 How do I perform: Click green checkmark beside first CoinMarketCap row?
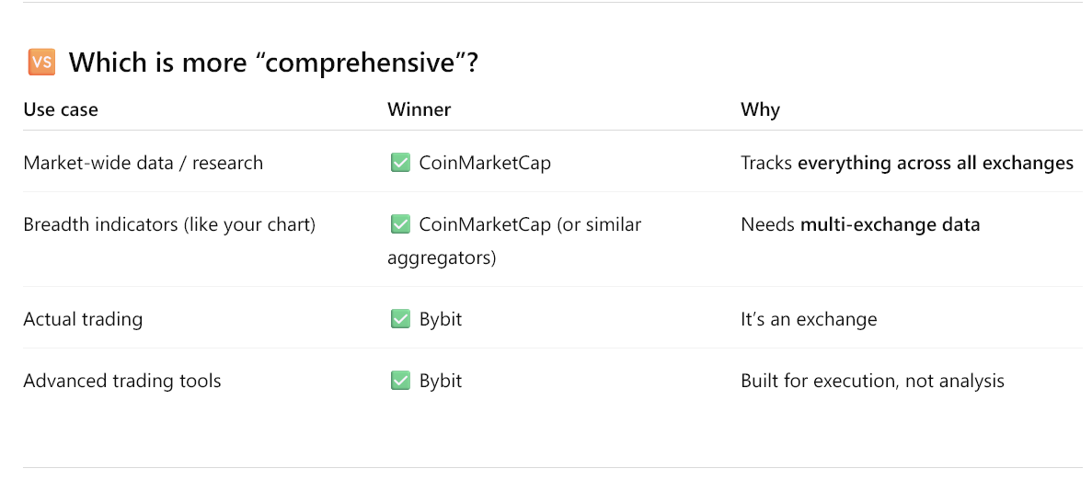coord(400,164)
